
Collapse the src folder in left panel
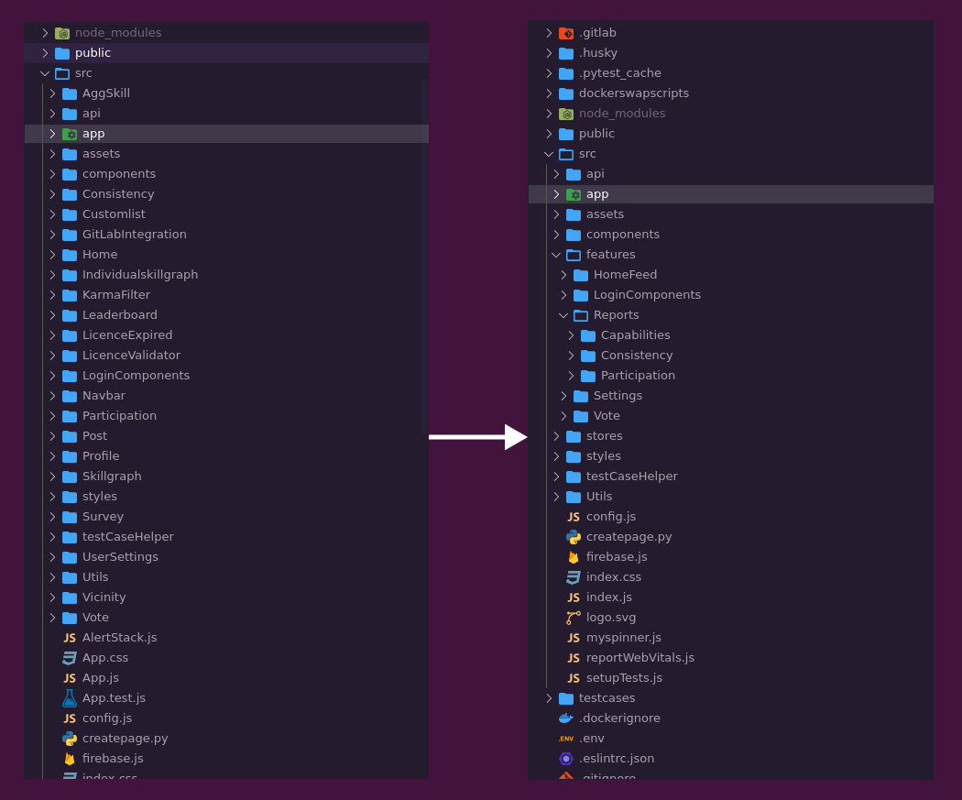click(44, 72)
